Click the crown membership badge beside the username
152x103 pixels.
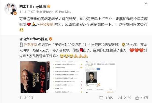point(49,6)
